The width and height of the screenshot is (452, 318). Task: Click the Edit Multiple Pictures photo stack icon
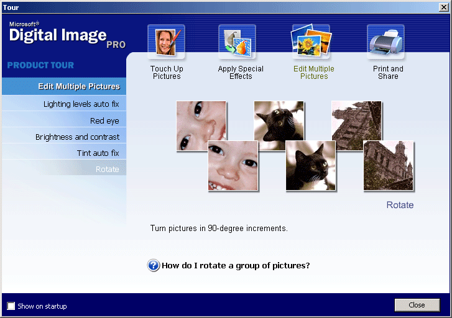click(x=311, y=40)
